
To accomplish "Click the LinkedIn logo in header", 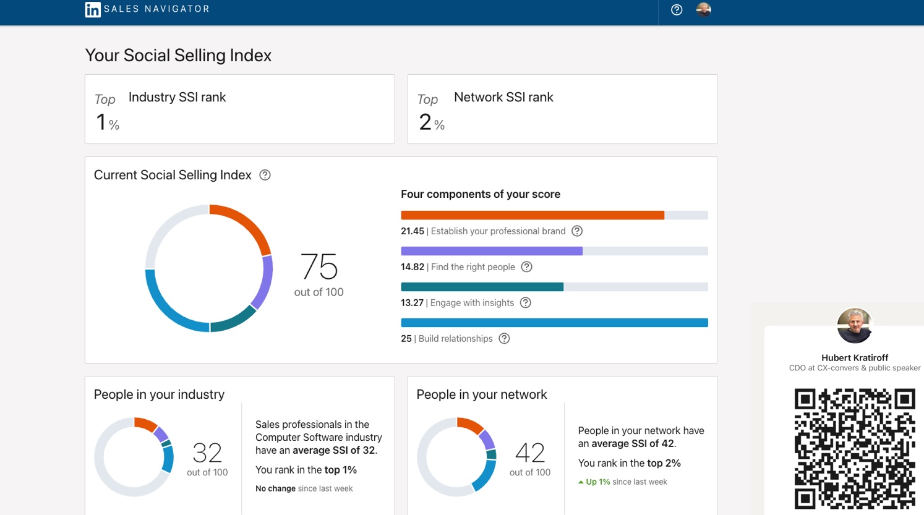I will pyautogui.click(x=93, y=9).
